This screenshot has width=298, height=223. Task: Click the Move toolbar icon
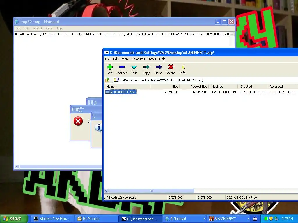[x=158, y=69]
